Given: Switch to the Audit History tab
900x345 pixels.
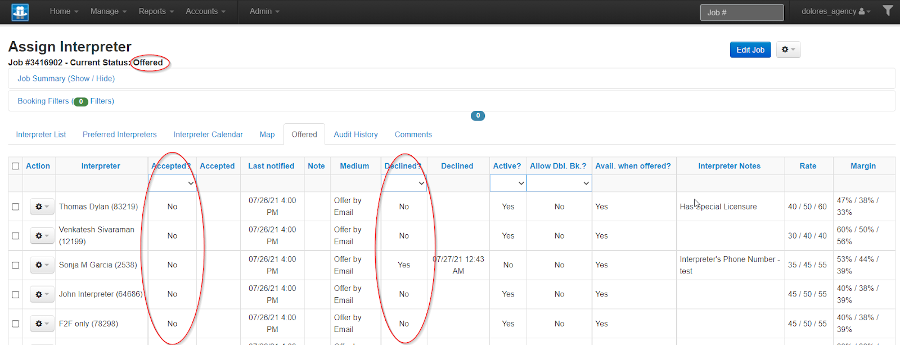Looking at the screenshot, I should tap(355, 135).
